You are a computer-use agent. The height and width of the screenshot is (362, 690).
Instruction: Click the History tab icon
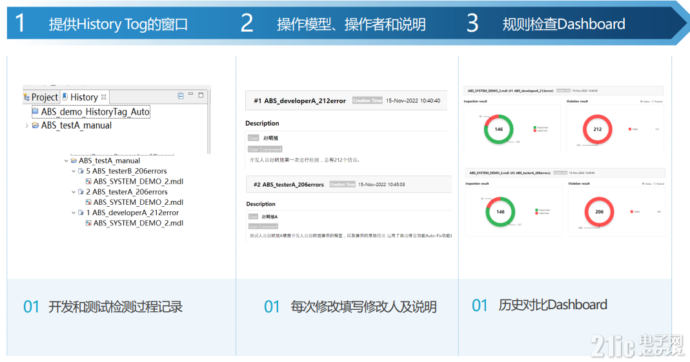pos(65,97)
